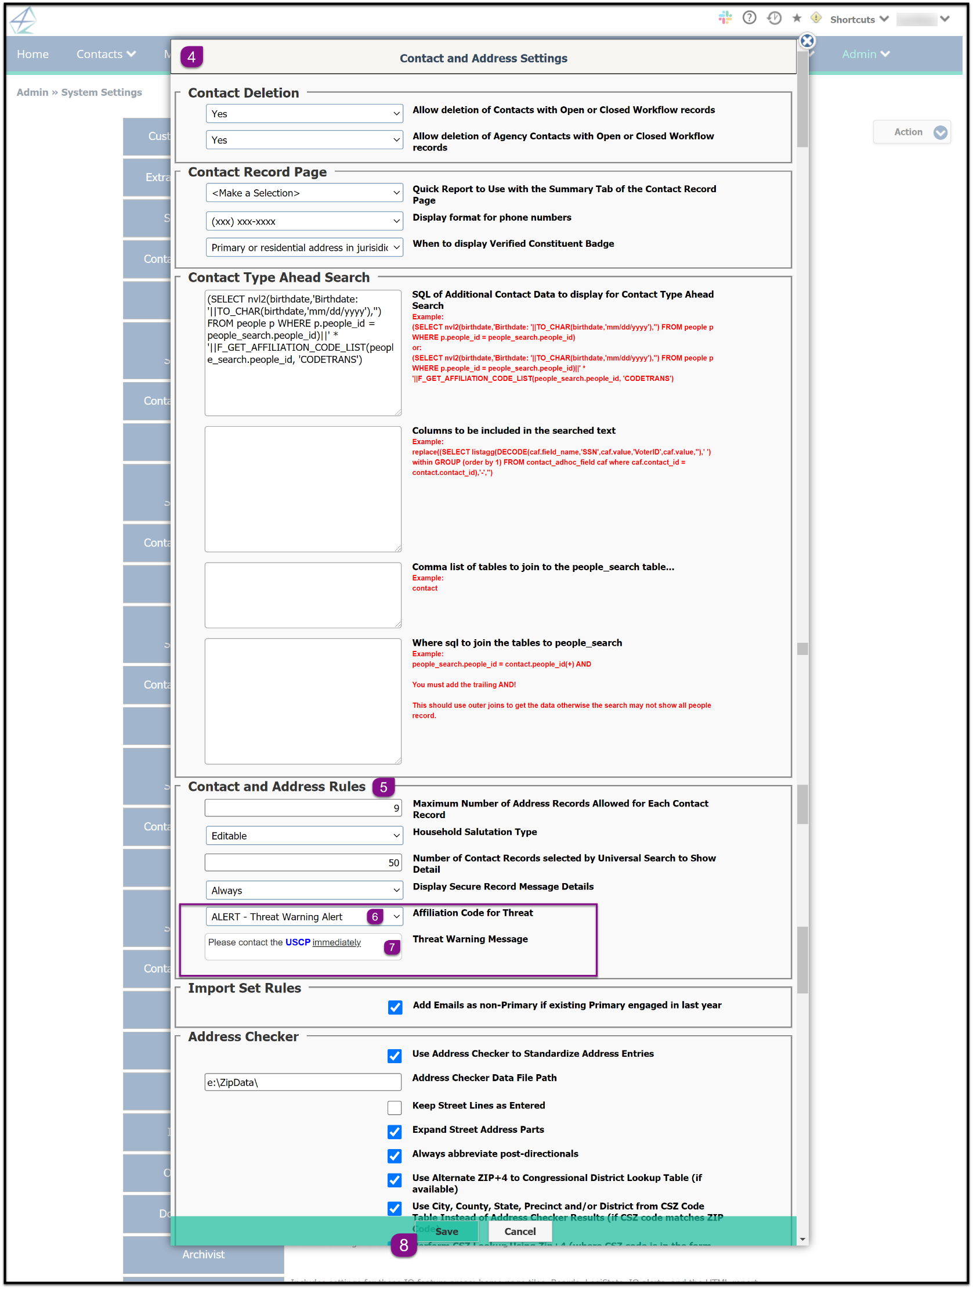
Task: Follow the Admin breadcrumb link
Action: (32, 92)
